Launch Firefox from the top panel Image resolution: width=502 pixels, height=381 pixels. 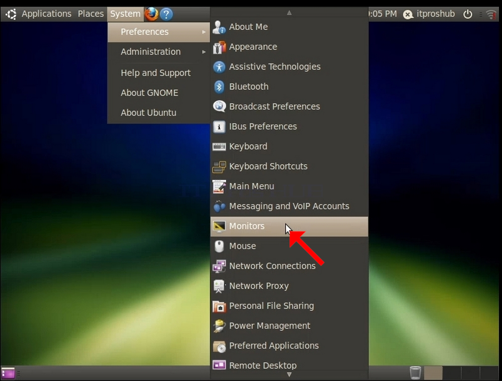(x=151, y=14)
